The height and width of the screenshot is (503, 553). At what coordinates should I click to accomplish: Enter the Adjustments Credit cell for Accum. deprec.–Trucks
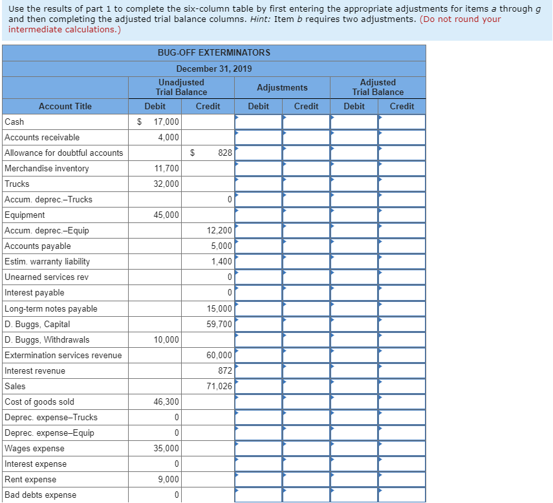click(306, 199)
